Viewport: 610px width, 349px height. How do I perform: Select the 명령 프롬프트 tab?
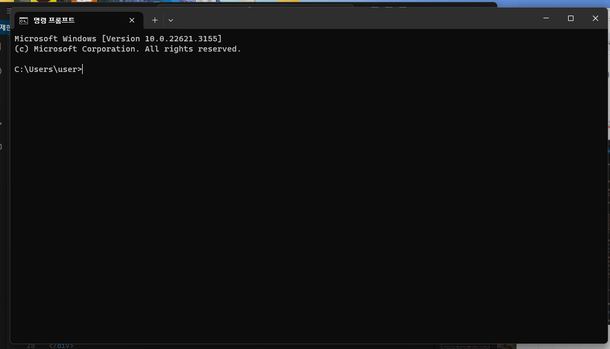79,20
